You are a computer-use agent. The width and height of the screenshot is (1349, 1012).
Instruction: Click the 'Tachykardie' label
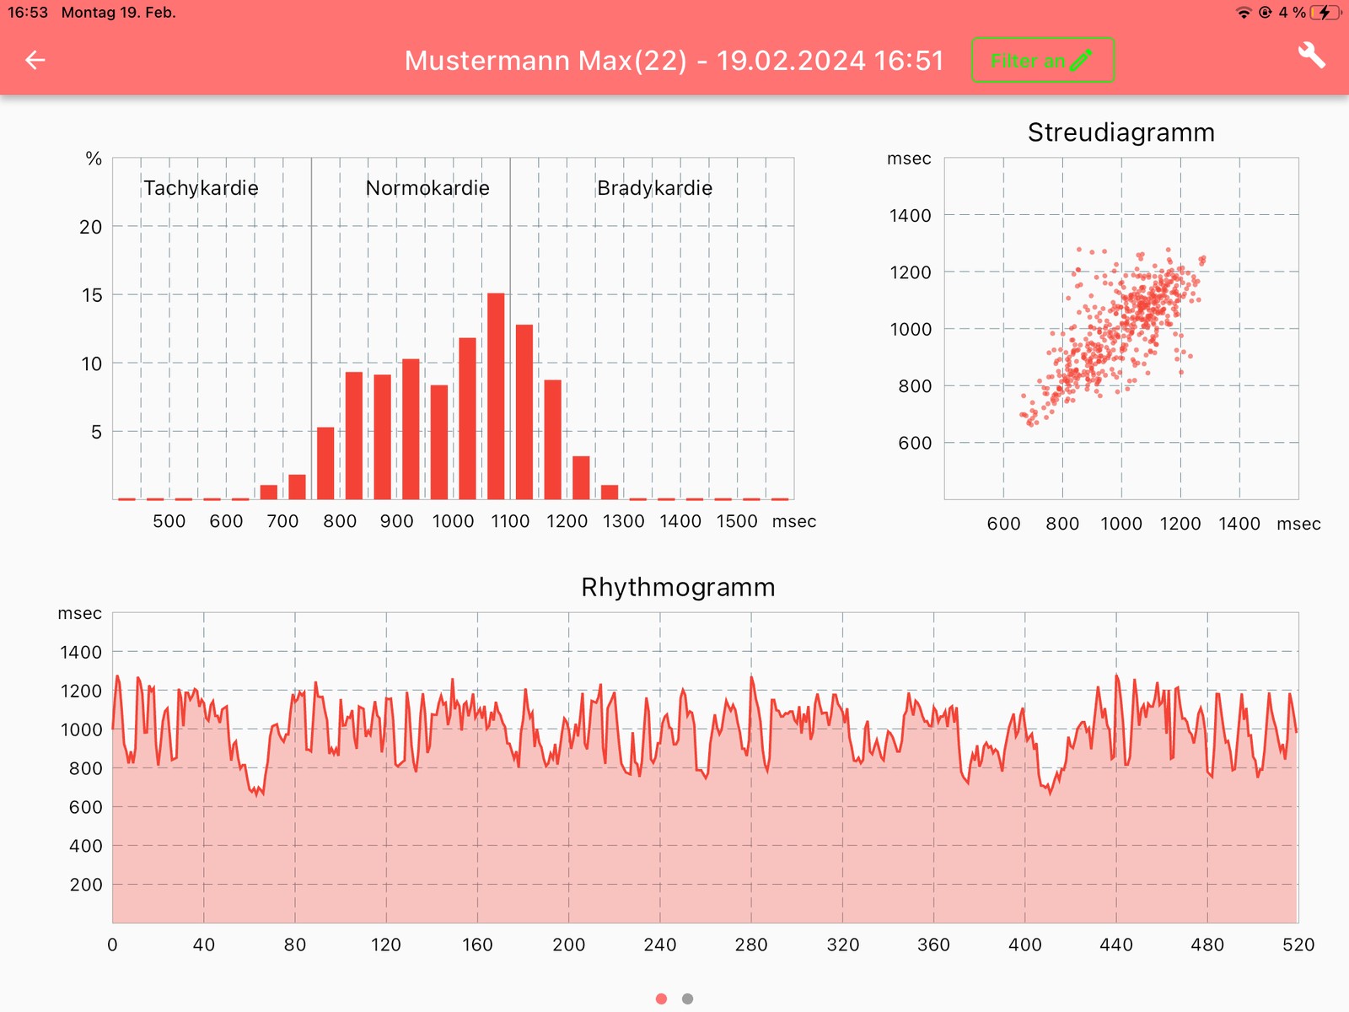pyautogui.click(x=201, y=188)
